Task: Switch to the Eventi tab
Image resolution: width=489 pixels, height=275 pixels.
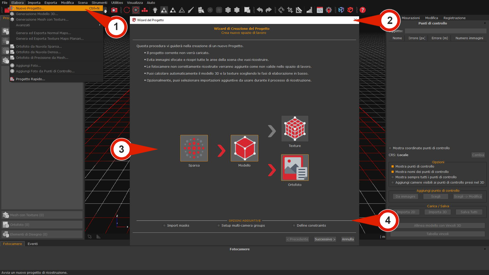Action: pyautogui.click(x=33, y=244)
